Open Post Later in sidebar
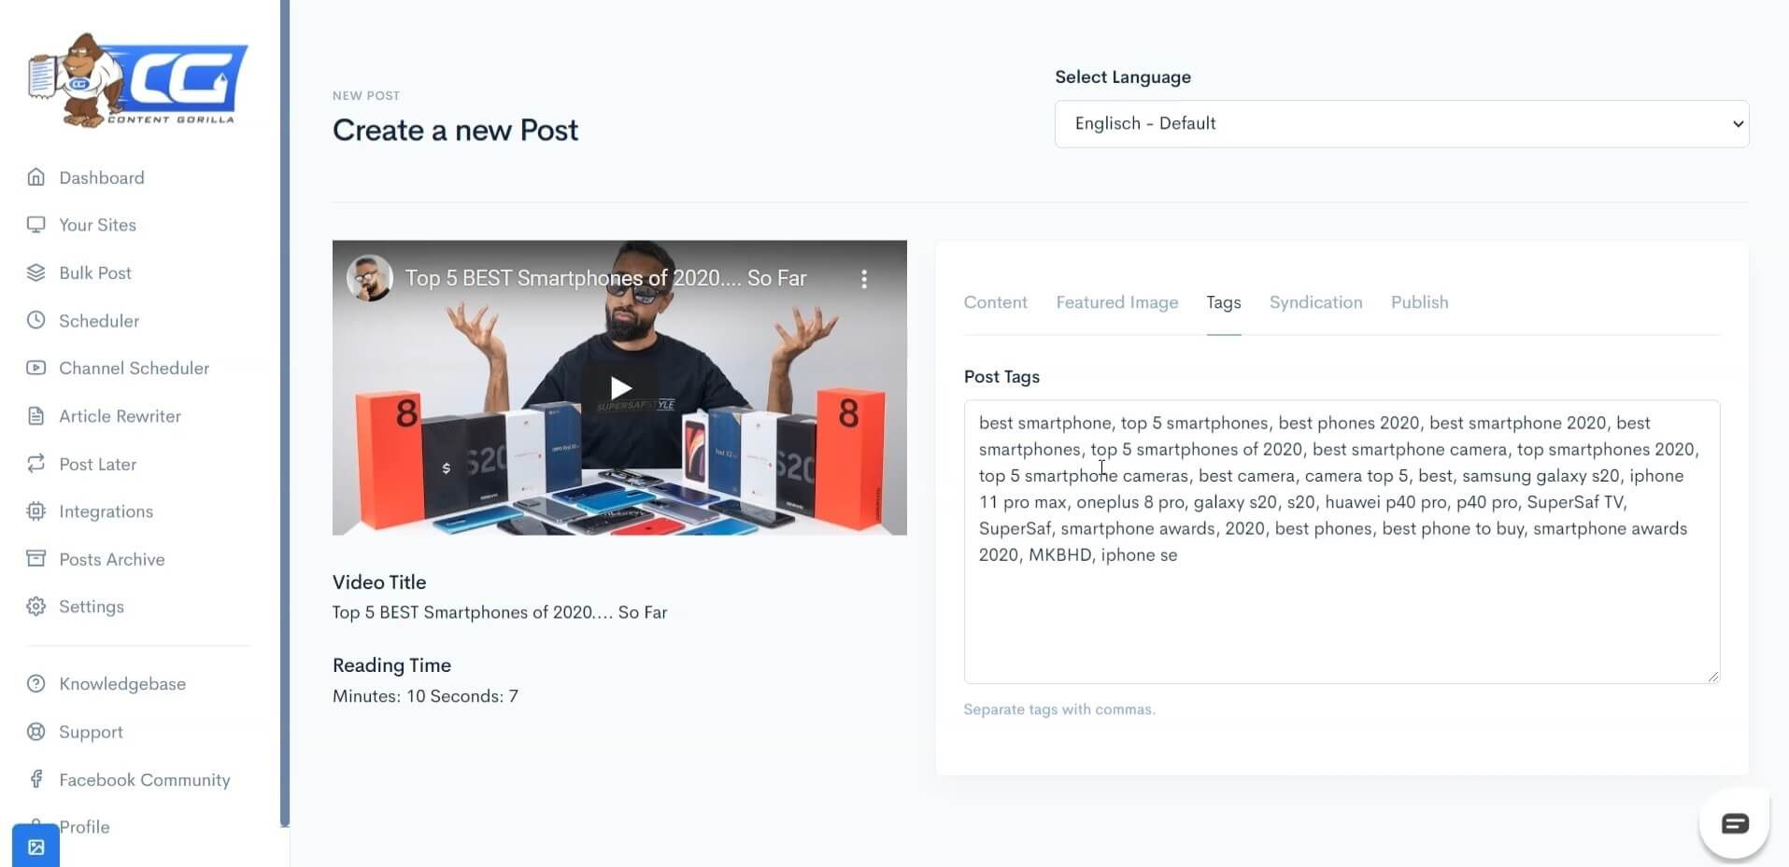The image size is (1789, 867). click(x=97, y=464)
